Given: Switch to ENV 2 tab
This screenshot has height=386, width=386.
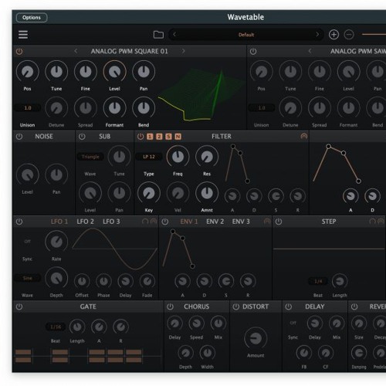Looking at the screenshot, I should [x=215, y=222].
